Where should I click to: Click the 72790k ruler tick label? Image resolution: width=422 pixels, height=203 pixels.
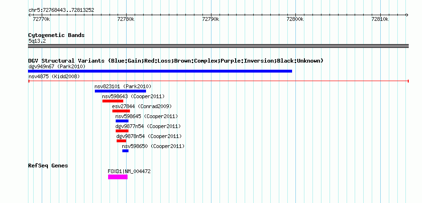pos(211,19)
